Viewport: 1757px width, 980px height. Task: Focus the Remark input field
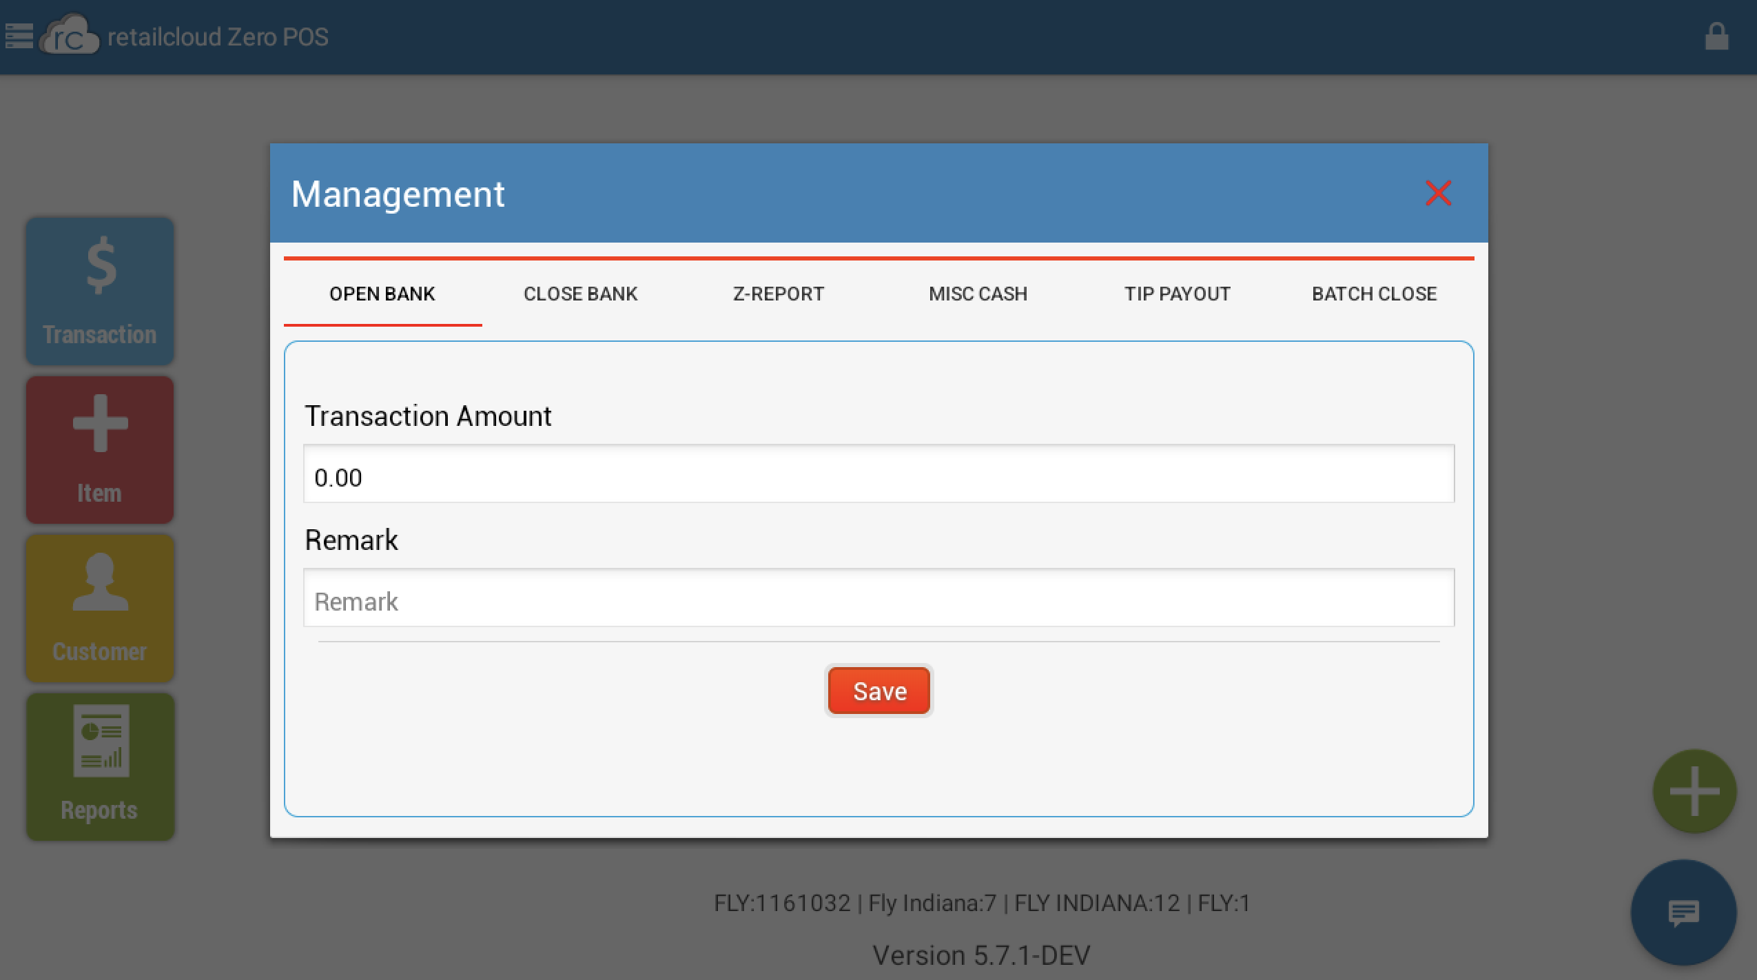[878, 598]
